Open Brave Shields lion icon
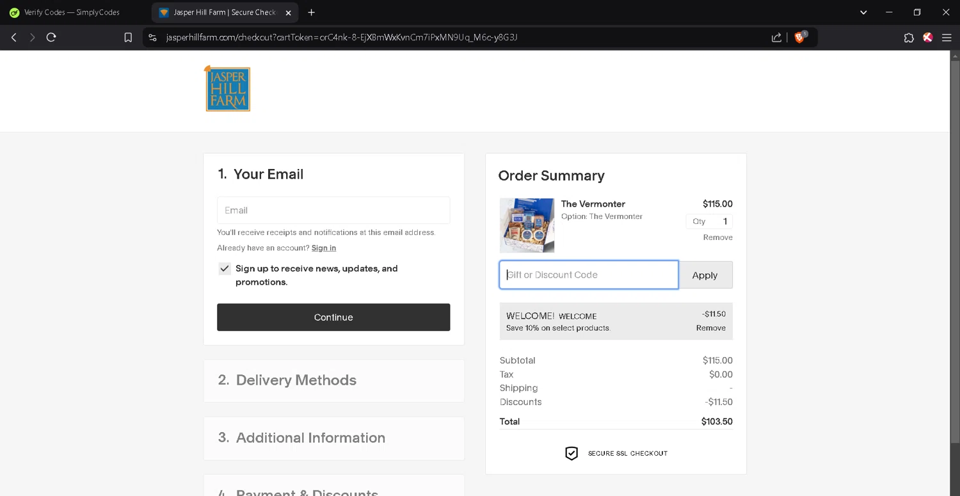The width and height of the screenshot is (960, 496). (x=799, y=37)
